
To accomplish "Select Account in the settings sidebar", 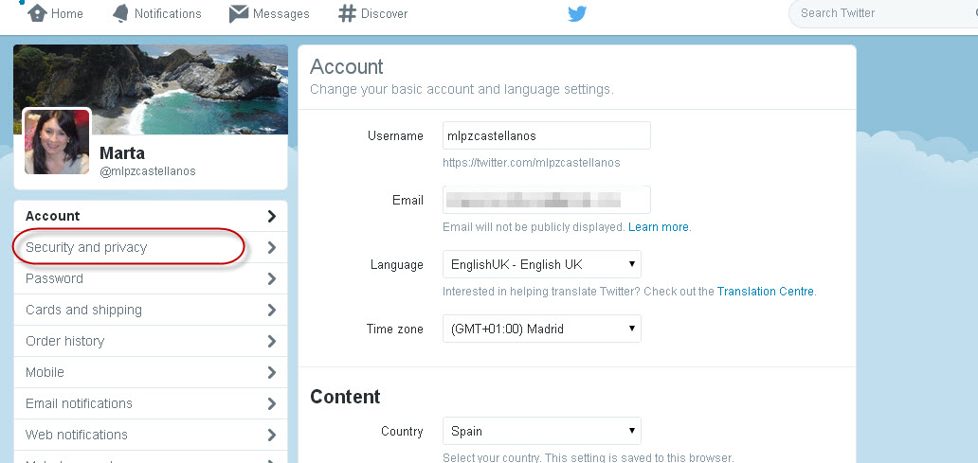I will [151, 216].
